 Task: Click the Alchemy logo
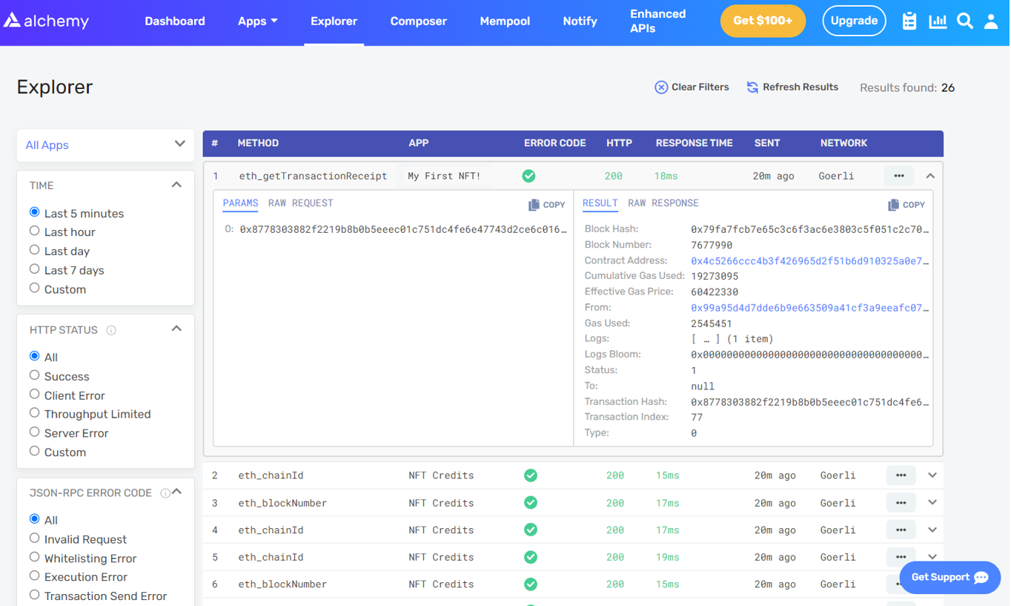(46, 21)
